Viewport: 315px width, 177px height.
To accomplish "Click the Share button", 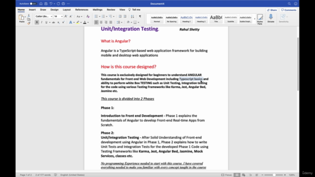I will [272, 10].
